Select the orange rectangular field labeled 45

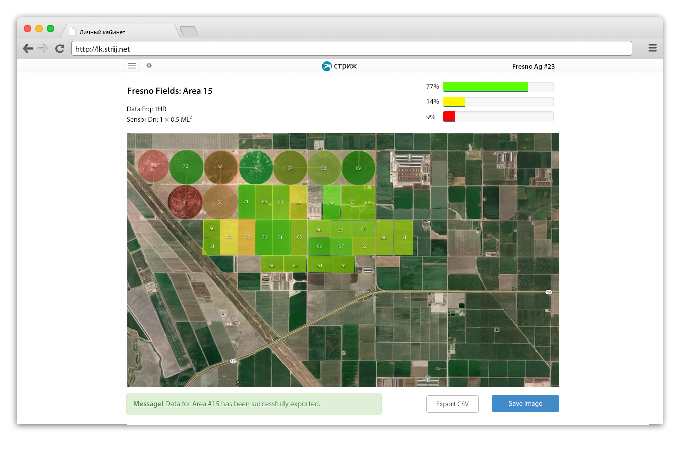pyautogui.click(x=246, y=237)
